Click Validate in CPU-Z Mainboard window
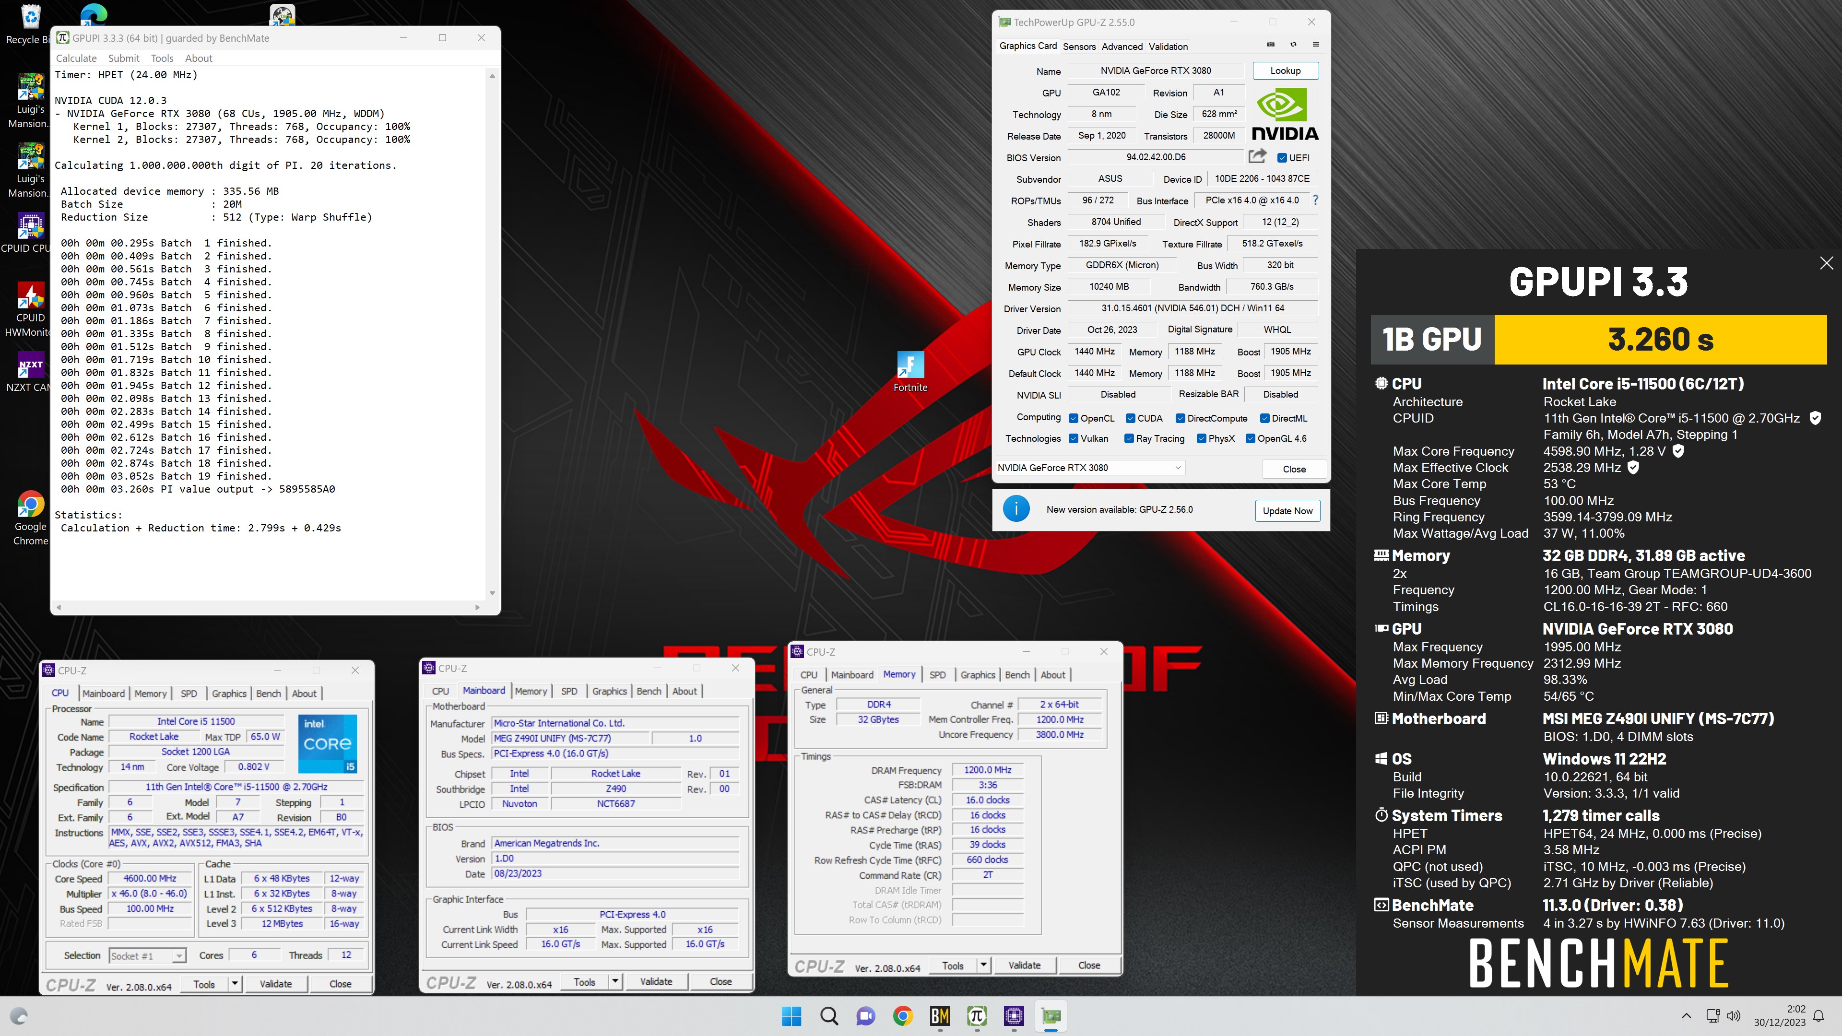This screenshot has height=1036, width=1842. coord(656,982)
